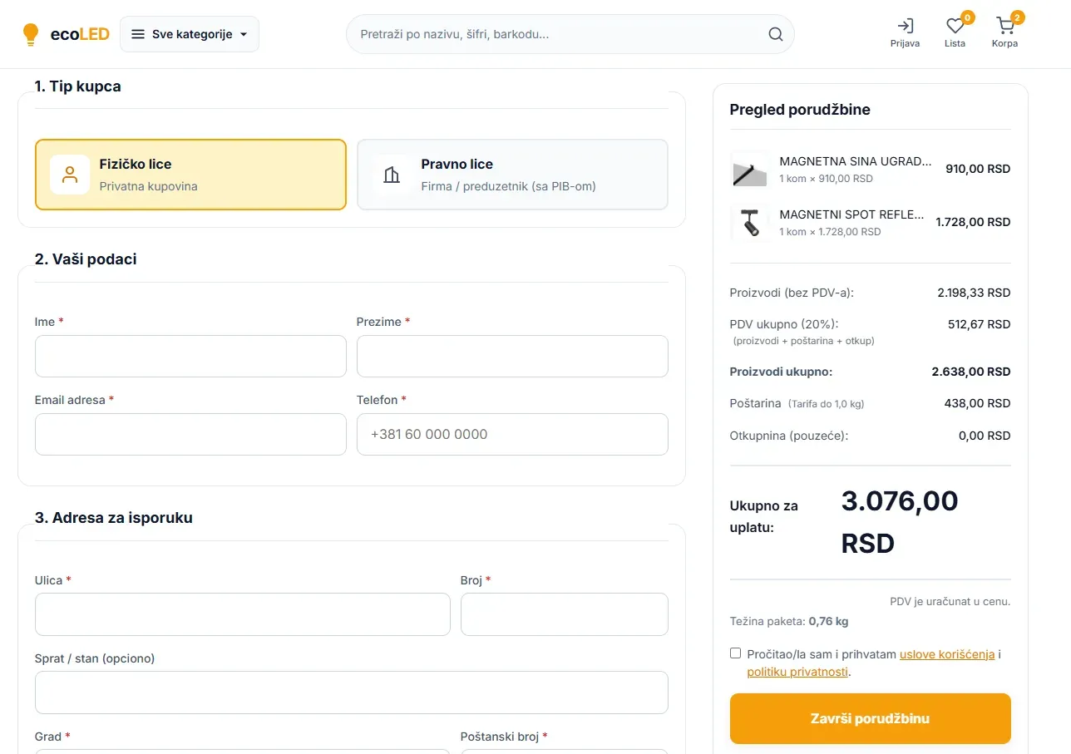Image resolution: width=1071 pixels, height=754 pixels.
Task: Click into the Prezime input field
Action: coord(512,356)
